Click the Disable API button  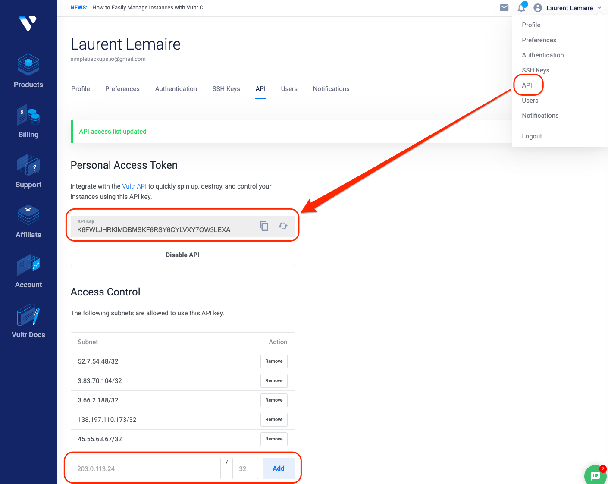[182, 255]
